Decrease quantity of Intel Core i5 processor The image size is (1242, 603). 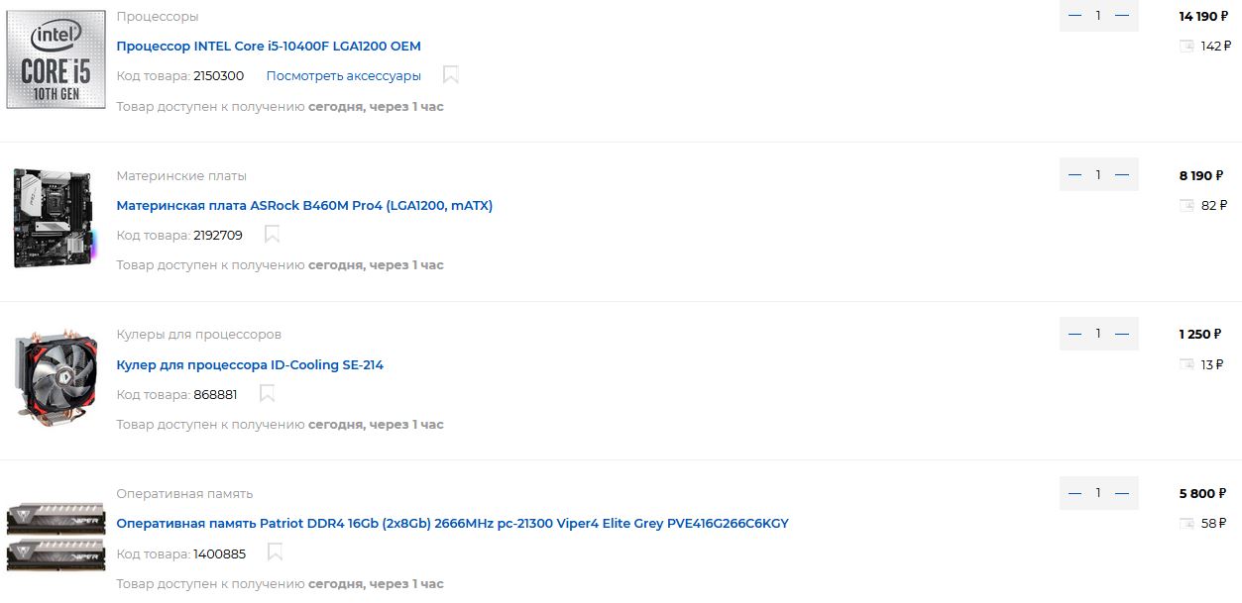(x=1075, y=16)
